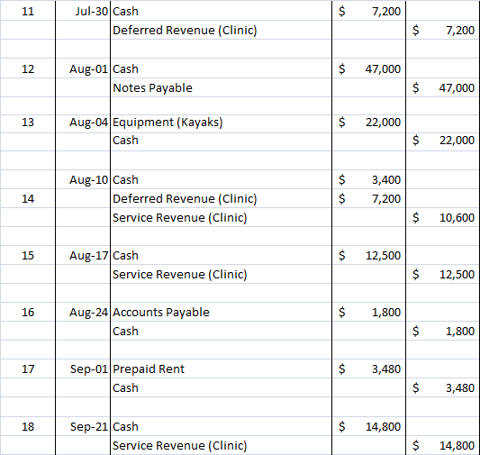480x455 pixels.
Task: Click the $7,200 credit for Jul-30 Deferred Revenue
Action: pyautogui.click(x=443, y=30)
